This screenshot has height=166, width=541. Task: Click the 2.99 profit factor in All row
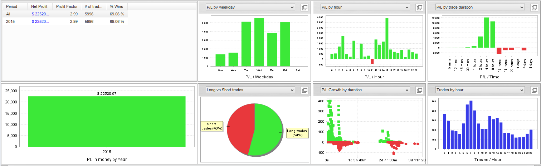tap(74, 14)
